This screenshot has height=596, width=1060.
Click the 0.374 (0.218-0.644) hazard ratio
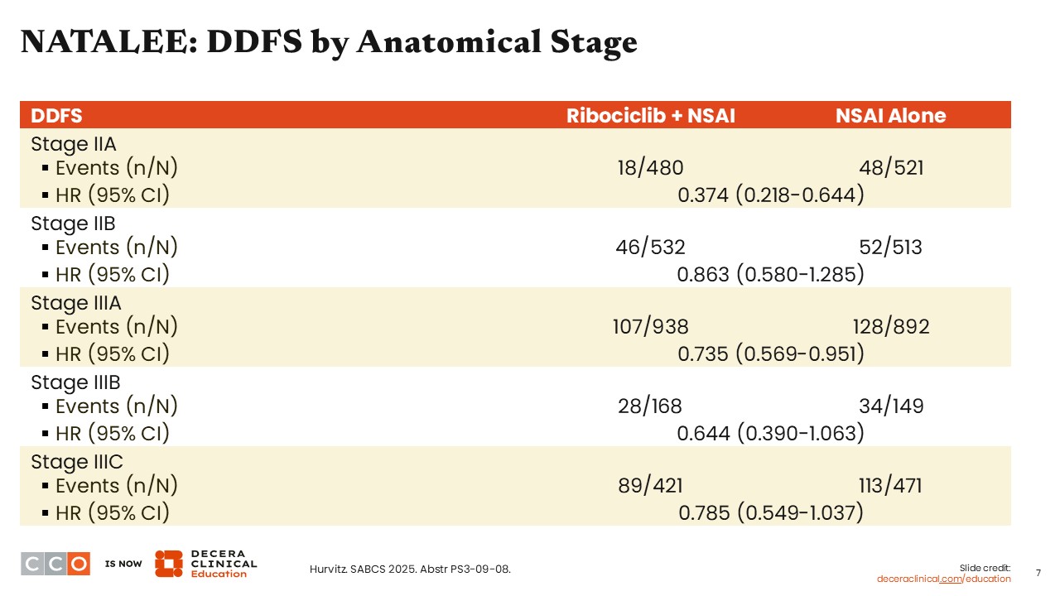770,195
